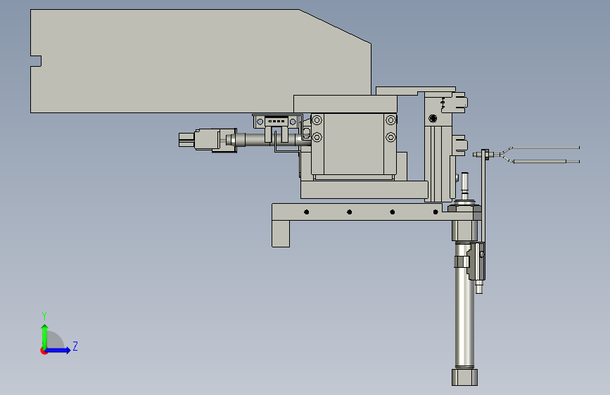Image resolution: width=610 pixels, height=395 pixels.
Task: Select the hex nut at the cylinder's bottom end
Action: pos(464,377)
